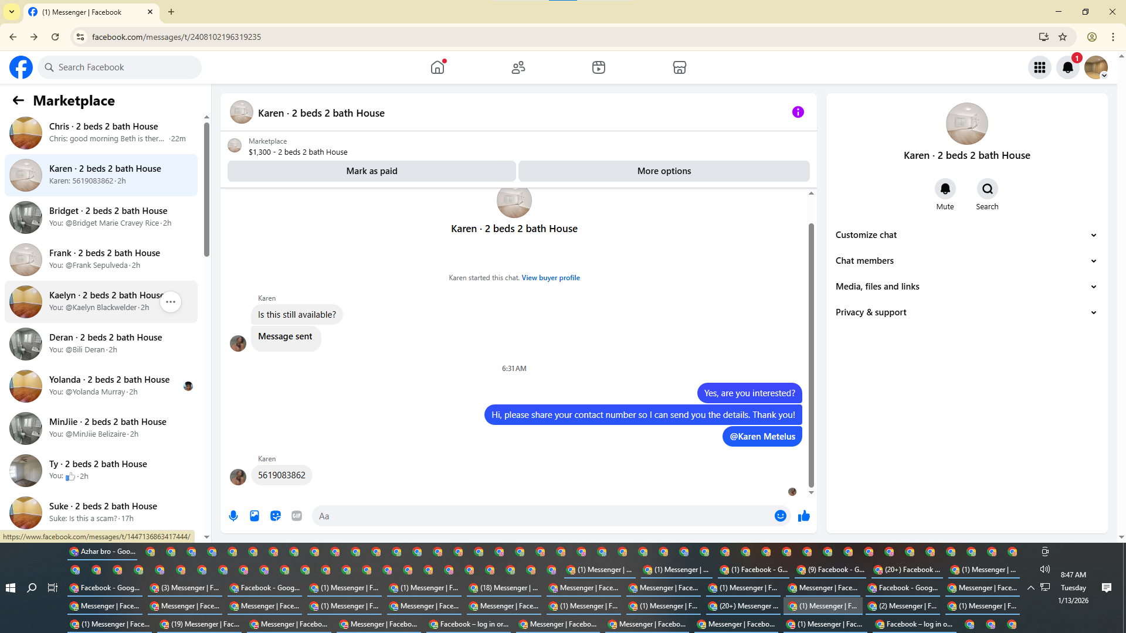The image size is (1126, 633).
Task: Mute this conversation with bell icon
Action: [945, 189]
